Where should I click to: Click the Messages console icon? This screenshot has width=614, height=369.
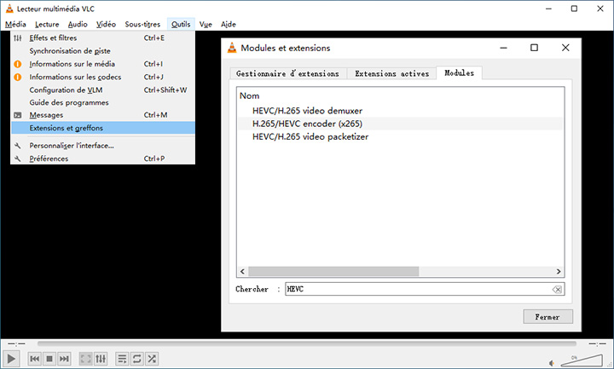[18, 115]
